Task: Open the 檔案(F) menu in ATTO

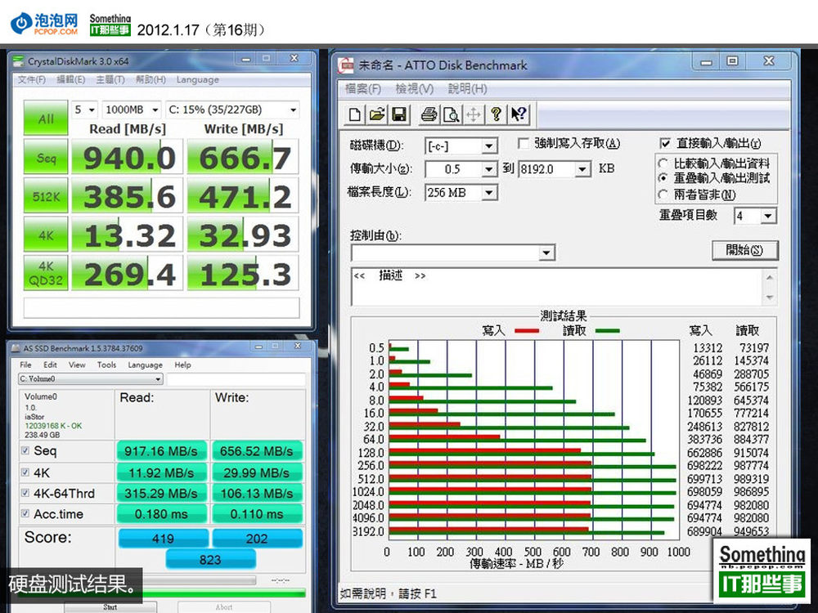Action: point(363,88)
